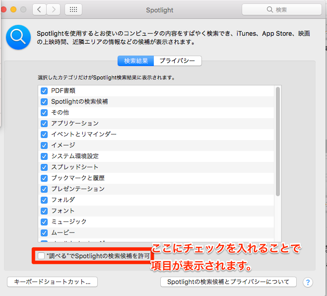
Task: Click the blue Spotlight logo icon
Action: click(x=18, y=37)
